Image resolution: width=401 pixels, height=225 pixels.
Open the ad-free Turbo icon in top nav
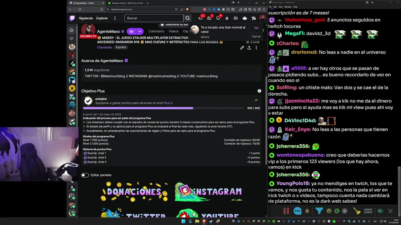click(236, 18)
